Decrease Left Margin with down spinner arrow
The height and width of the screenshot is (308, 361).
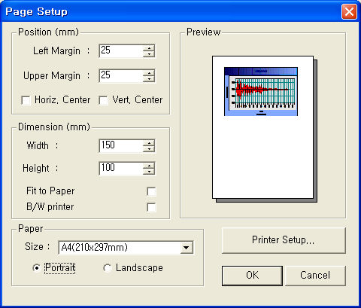(149, 54)
